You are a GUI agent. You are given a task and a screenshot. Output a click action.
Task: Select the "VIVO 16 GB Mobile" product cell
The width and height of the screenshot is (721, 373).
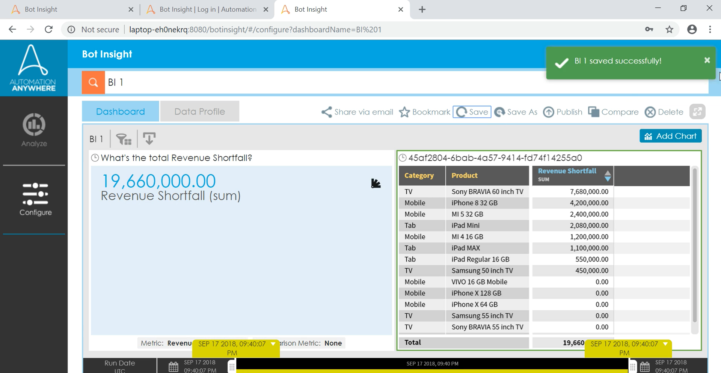coord(487,281)
